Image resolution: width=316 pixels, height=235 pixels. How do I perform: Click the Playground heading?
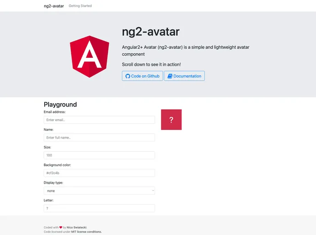coord(60,104)
